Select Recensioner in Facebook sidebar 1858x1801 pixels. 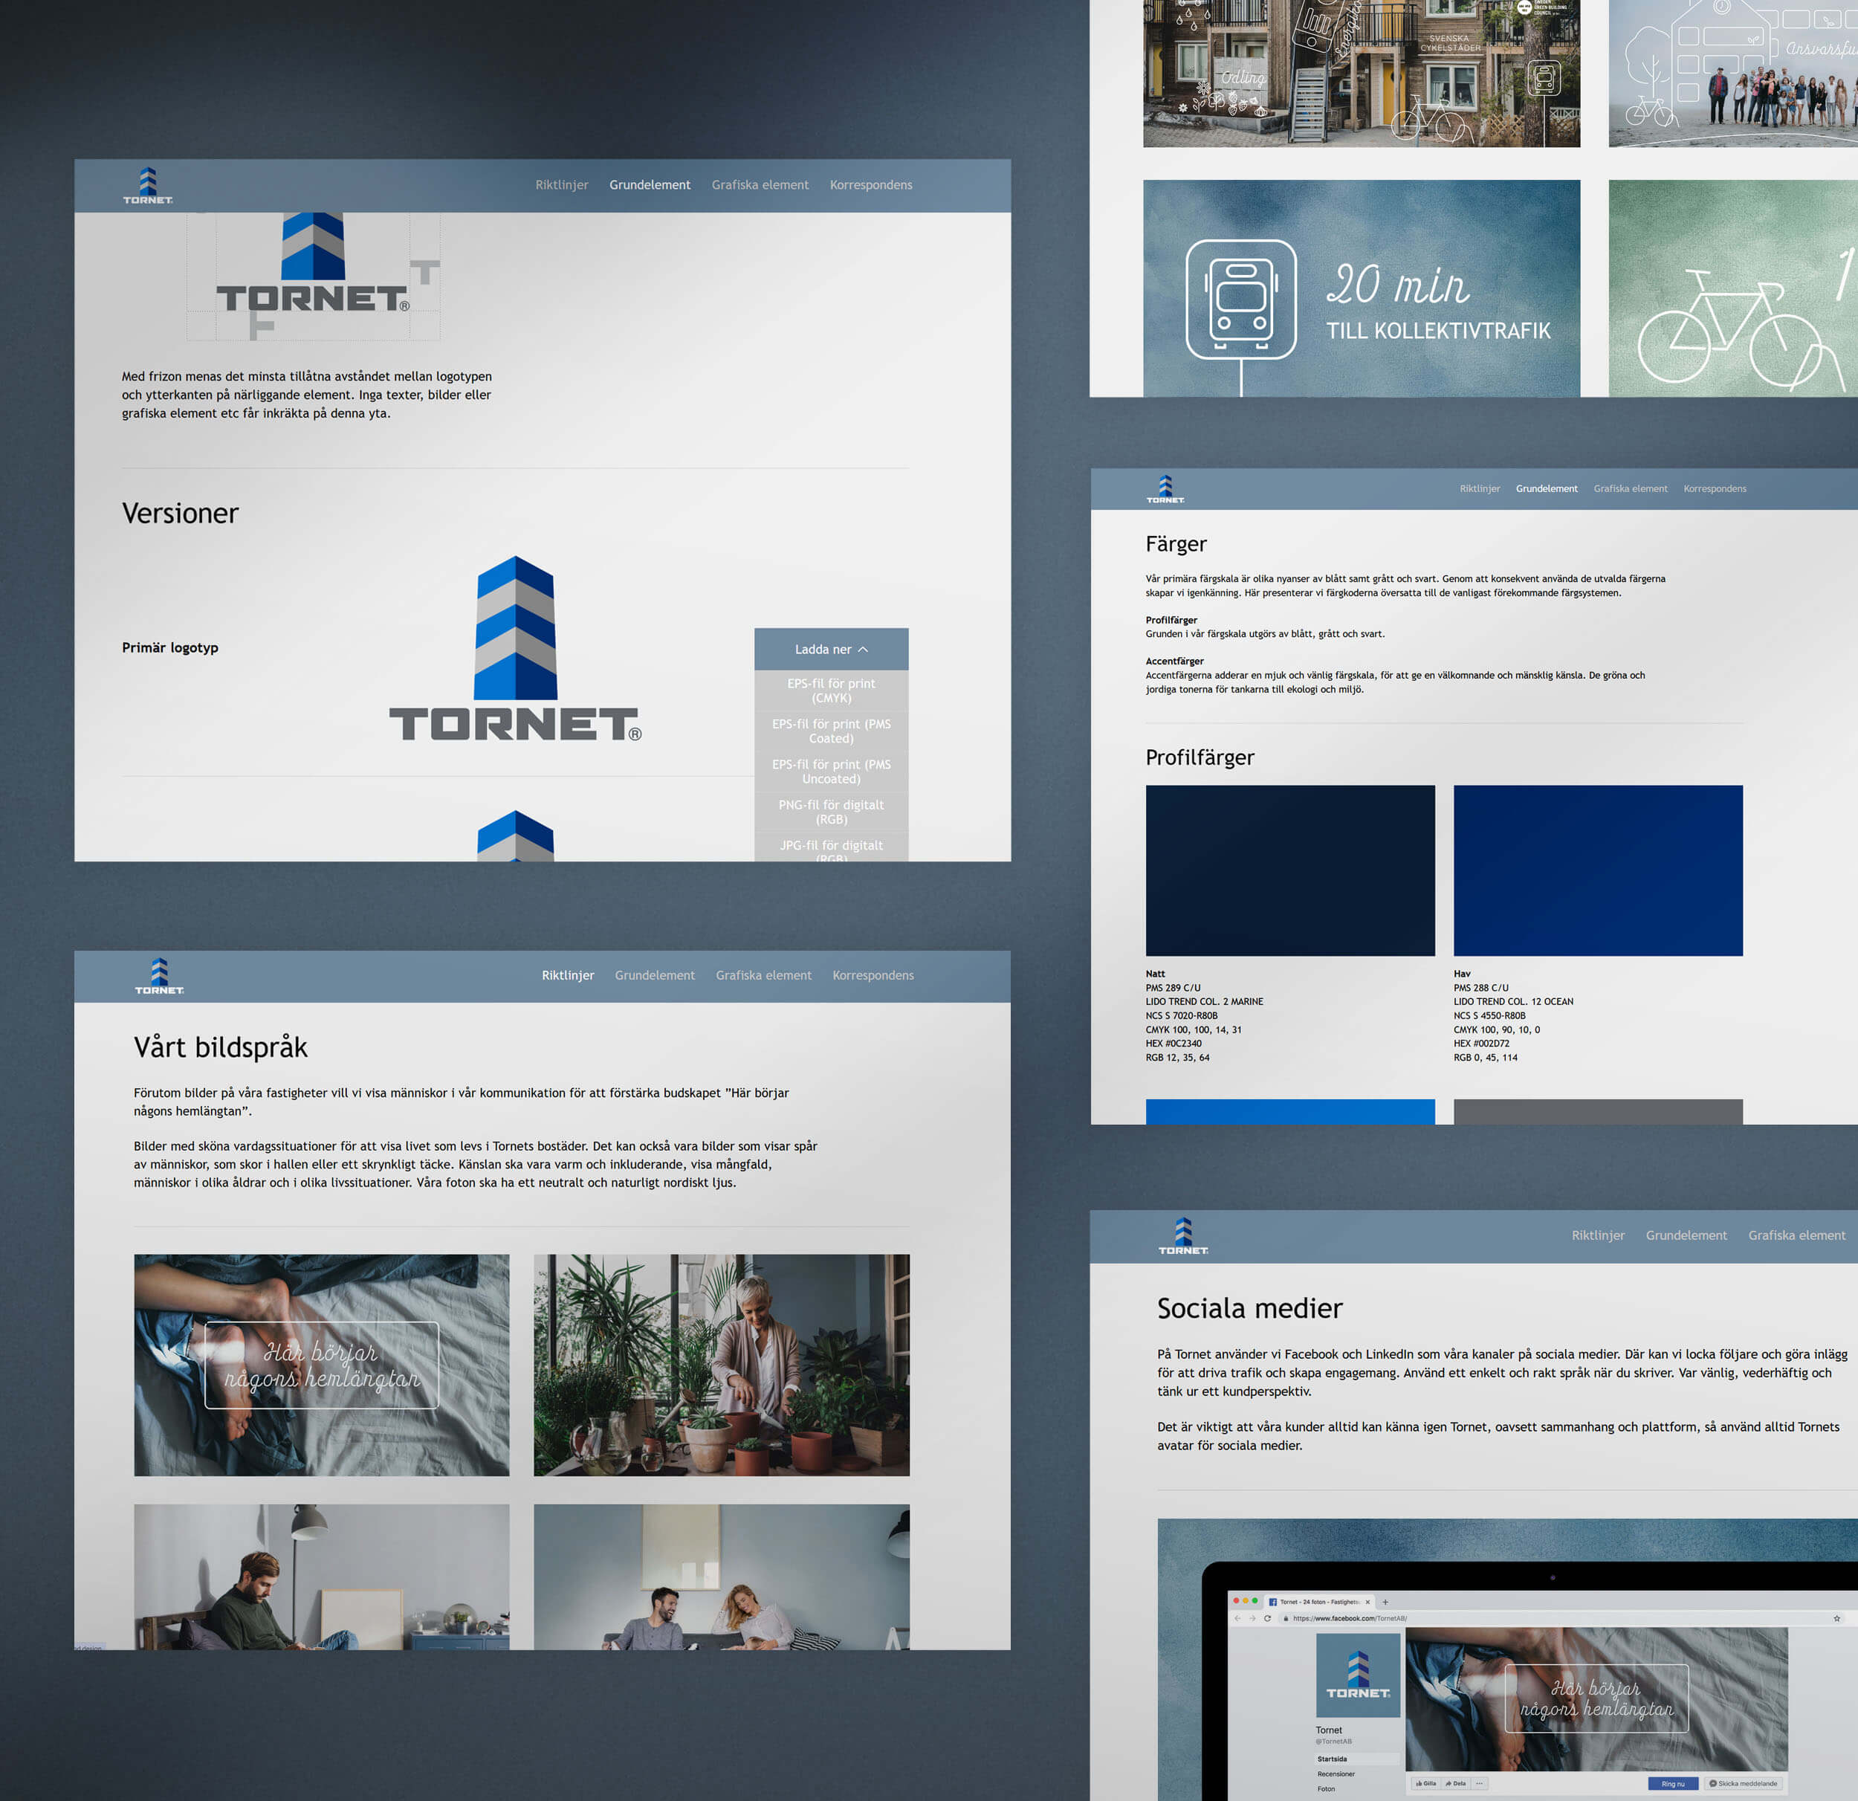(1336, 1773)
